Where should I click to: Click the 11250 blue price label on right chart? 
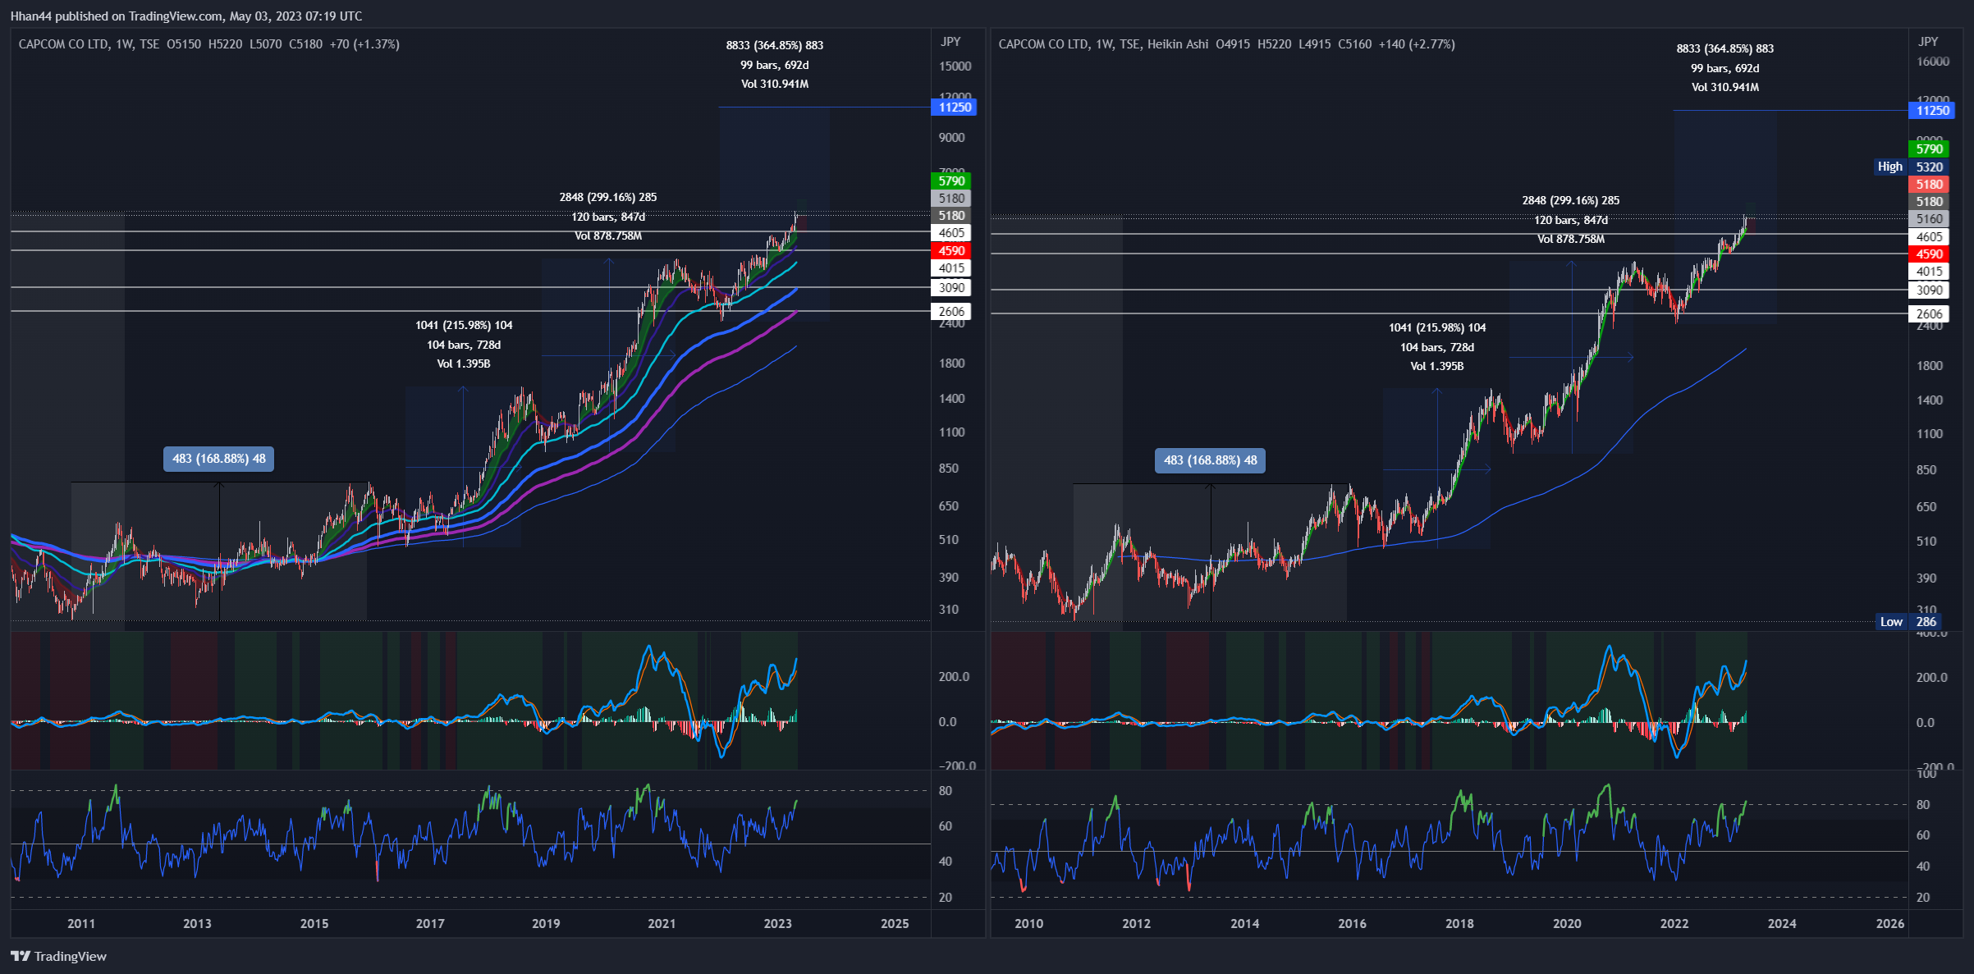[x=1931, y=111]
